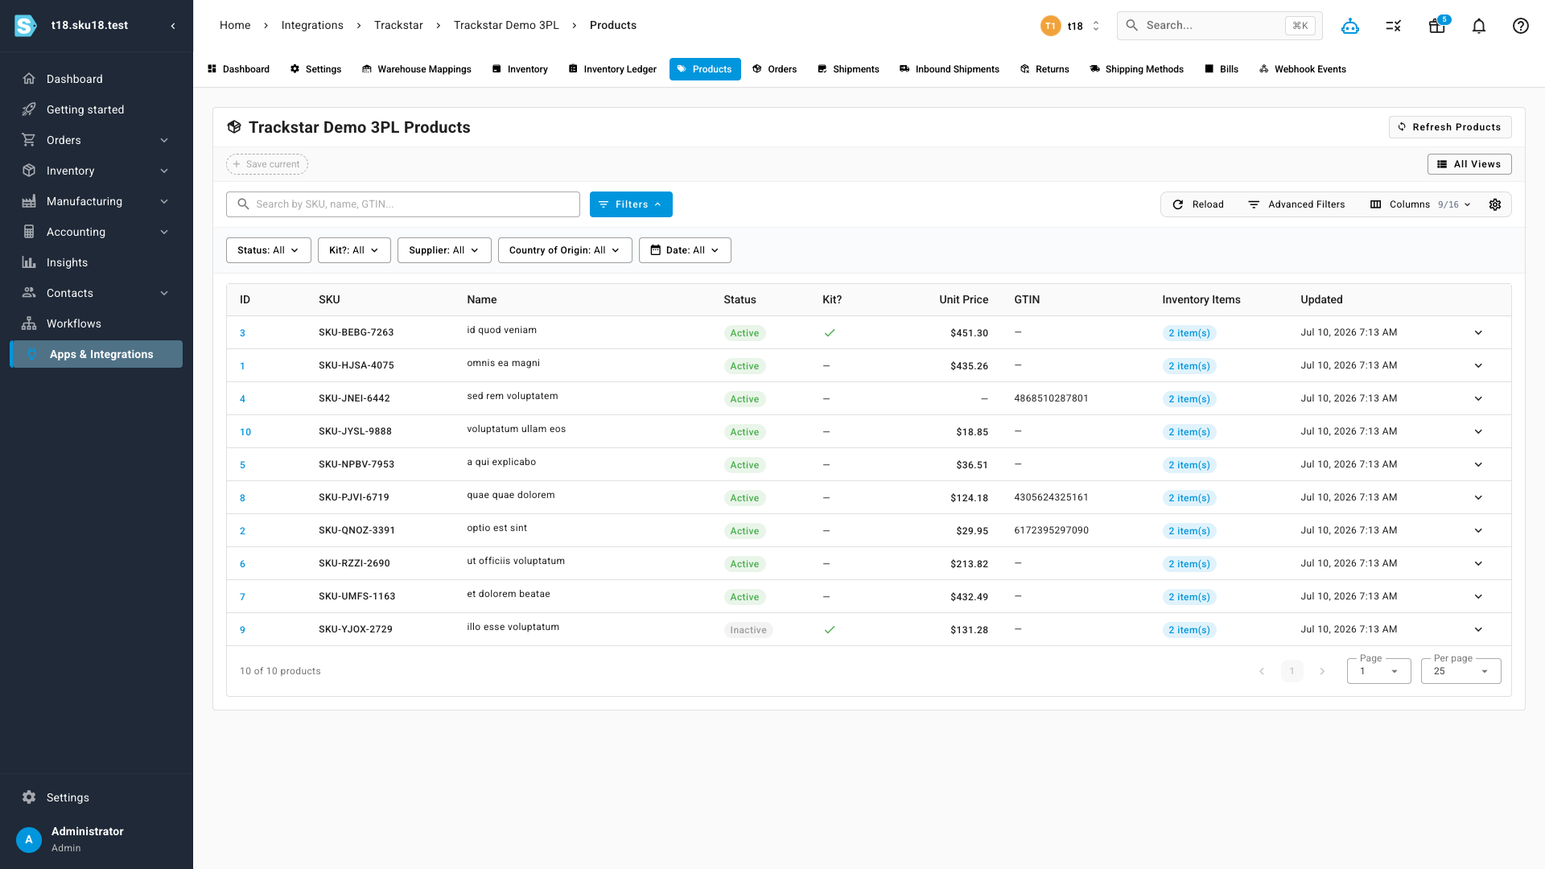1545x869 pixels.
Task: Open Workflows in the sidebar
Action: 97,323
